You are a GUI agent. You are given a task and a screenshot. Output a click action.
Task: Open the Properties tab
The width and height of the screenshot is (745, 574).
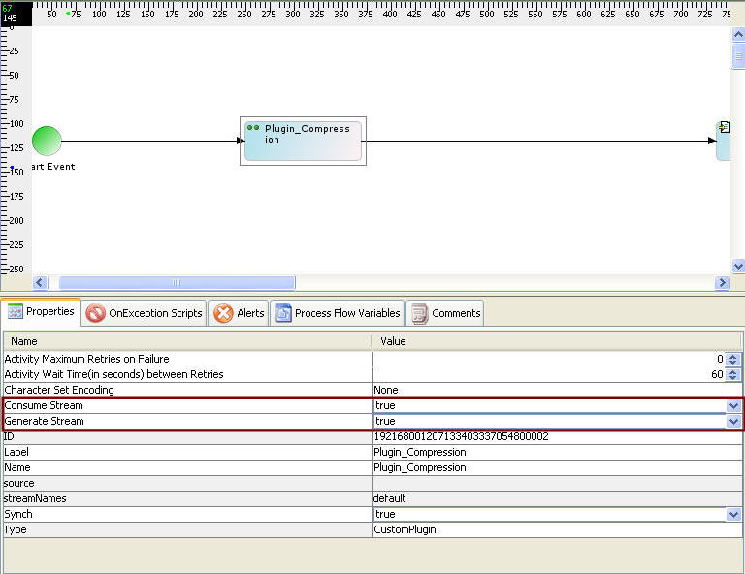tap(41, 312)
